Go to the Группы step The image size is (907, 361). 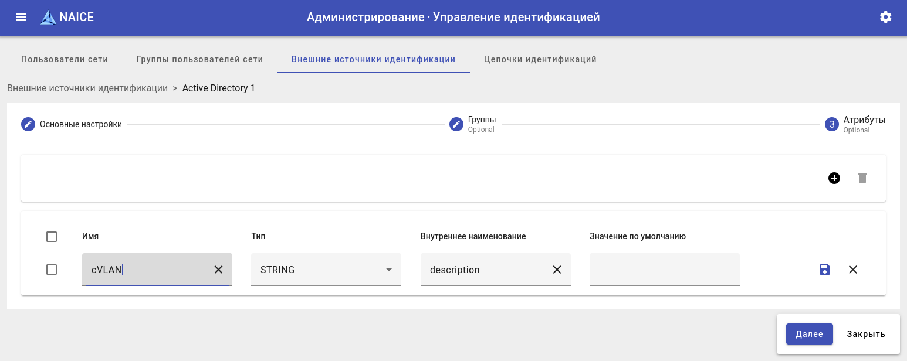457,124
